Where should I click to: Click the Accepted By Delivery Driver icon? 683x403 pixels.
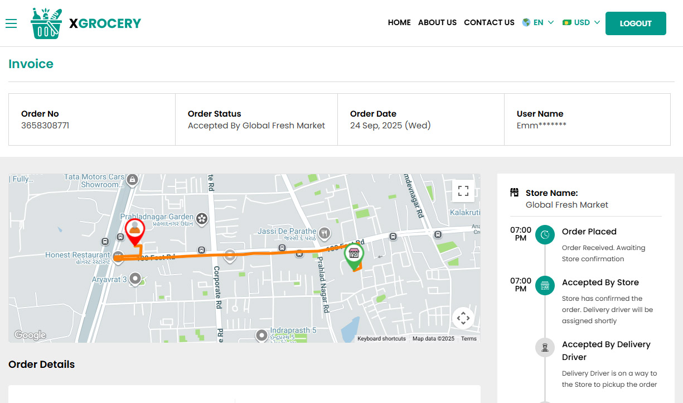point(545,347)
